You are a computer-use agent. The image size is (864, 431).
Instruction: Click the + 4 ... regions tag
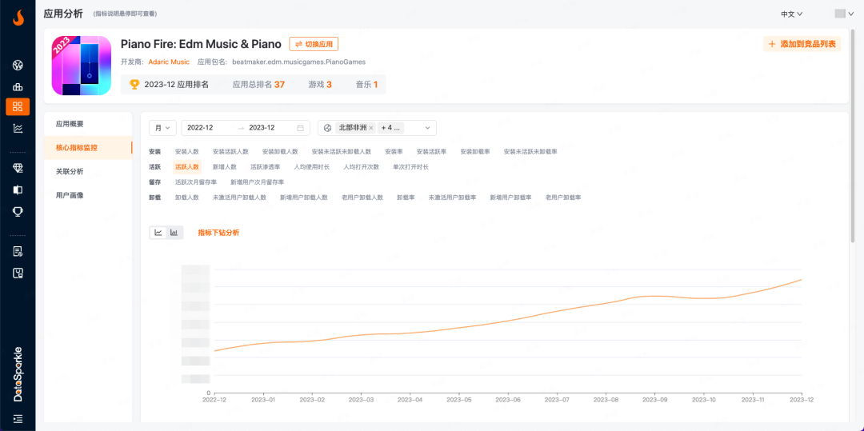click(390, 128)
